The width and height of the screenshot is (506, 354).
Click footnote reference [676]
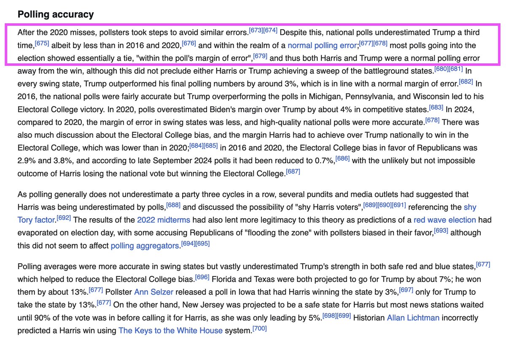click(x=188, y=43)
